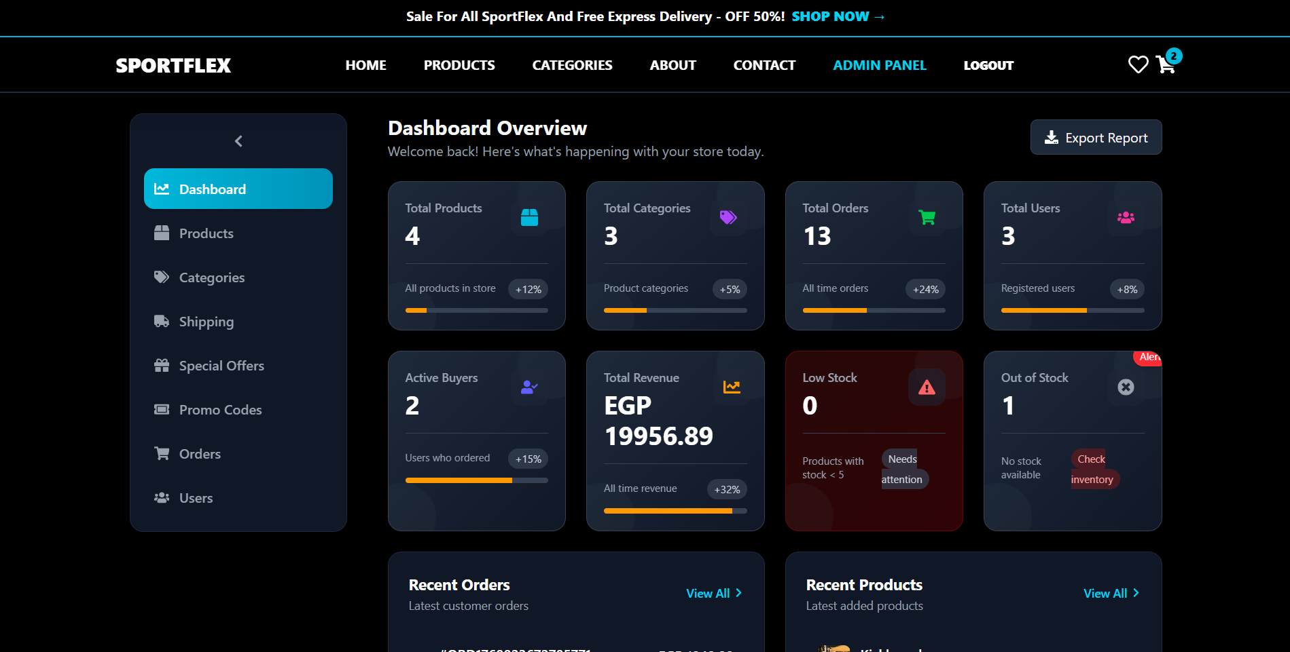Click the Total Categories tag icon
Screen dimensions: 1290x652
coord(728,218)
